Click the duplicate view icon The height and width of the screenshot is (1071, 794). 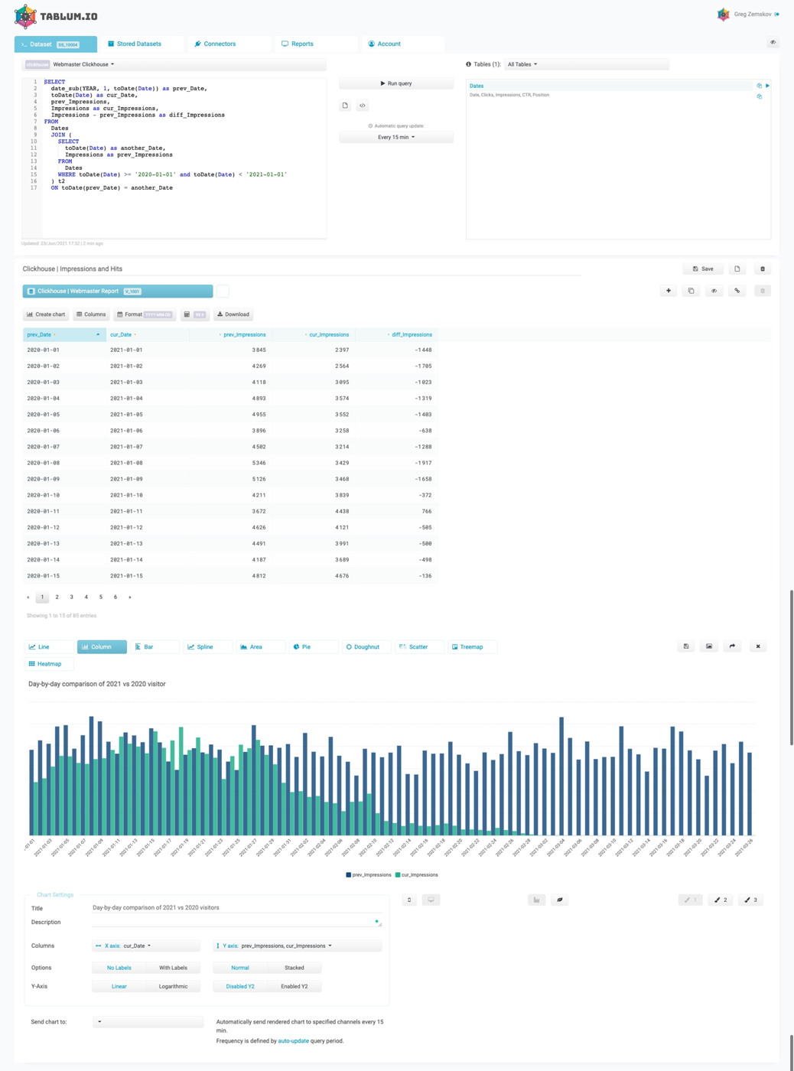(x=691, y=291)
